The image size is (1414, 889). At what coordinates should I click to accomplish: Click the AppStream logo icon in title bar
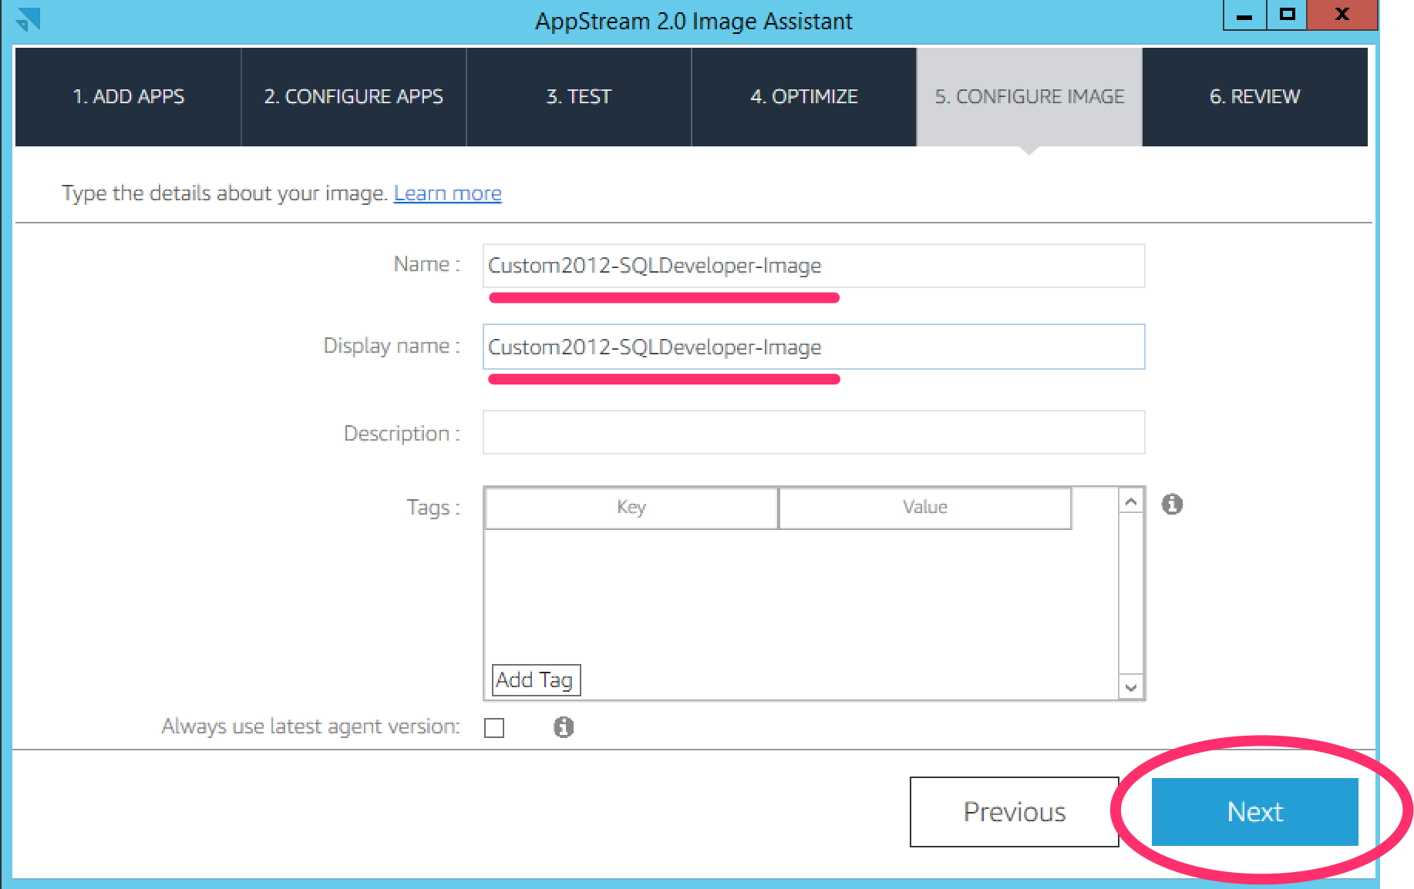(28, 18)
